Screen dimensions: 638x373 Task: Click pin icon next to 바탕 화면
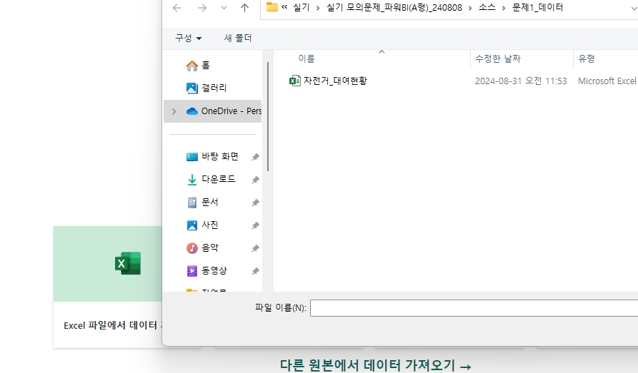[256, 157]
